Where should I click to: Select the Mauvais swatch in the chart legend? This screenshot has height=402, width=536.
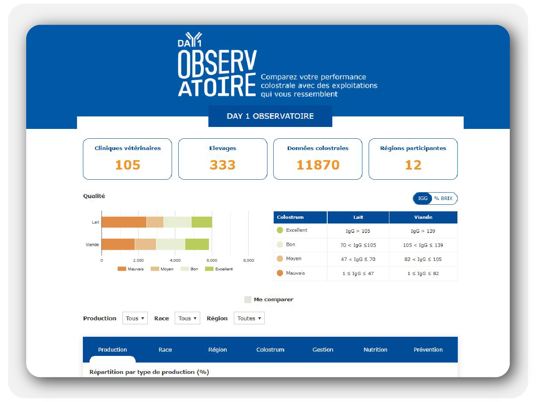click(121, 269)
